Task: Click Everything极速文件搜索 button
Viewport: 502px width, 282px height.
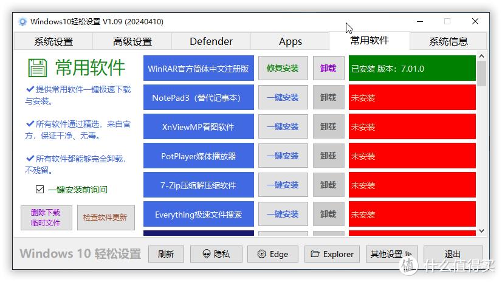Action: click(x=199, y=214)
